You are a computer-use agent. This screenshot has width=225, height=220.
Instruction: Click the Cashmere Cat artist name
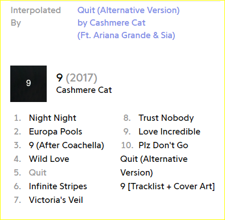pyautogui.click(x=84, y=90)
